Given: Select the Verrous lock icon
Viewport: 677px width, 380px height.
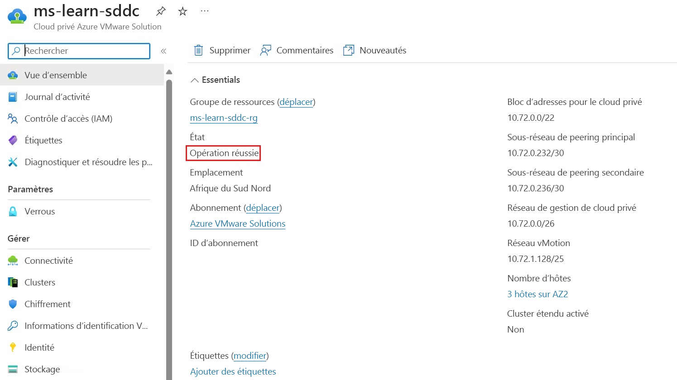Looking at the screenshot, I should tap(13, 211).
